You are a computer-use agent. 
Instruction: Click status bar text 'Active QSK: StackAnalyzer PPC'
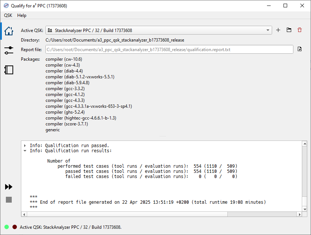(71, 227)
